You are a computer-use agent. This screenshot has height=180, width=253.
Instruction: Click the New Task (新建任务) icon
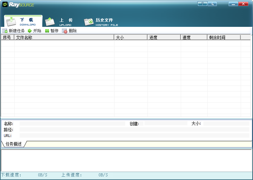tap(5, 31)
